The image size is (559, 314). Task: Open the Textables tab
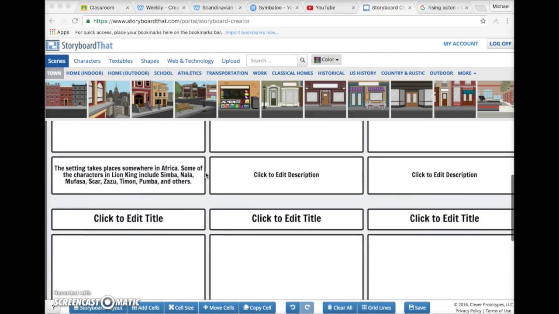[x=121, y=61]
